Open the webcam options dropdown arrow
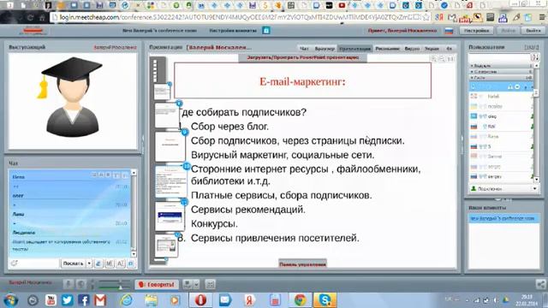Screen dimensions: 548x308 pyautogui.click(x=196, y=284)
